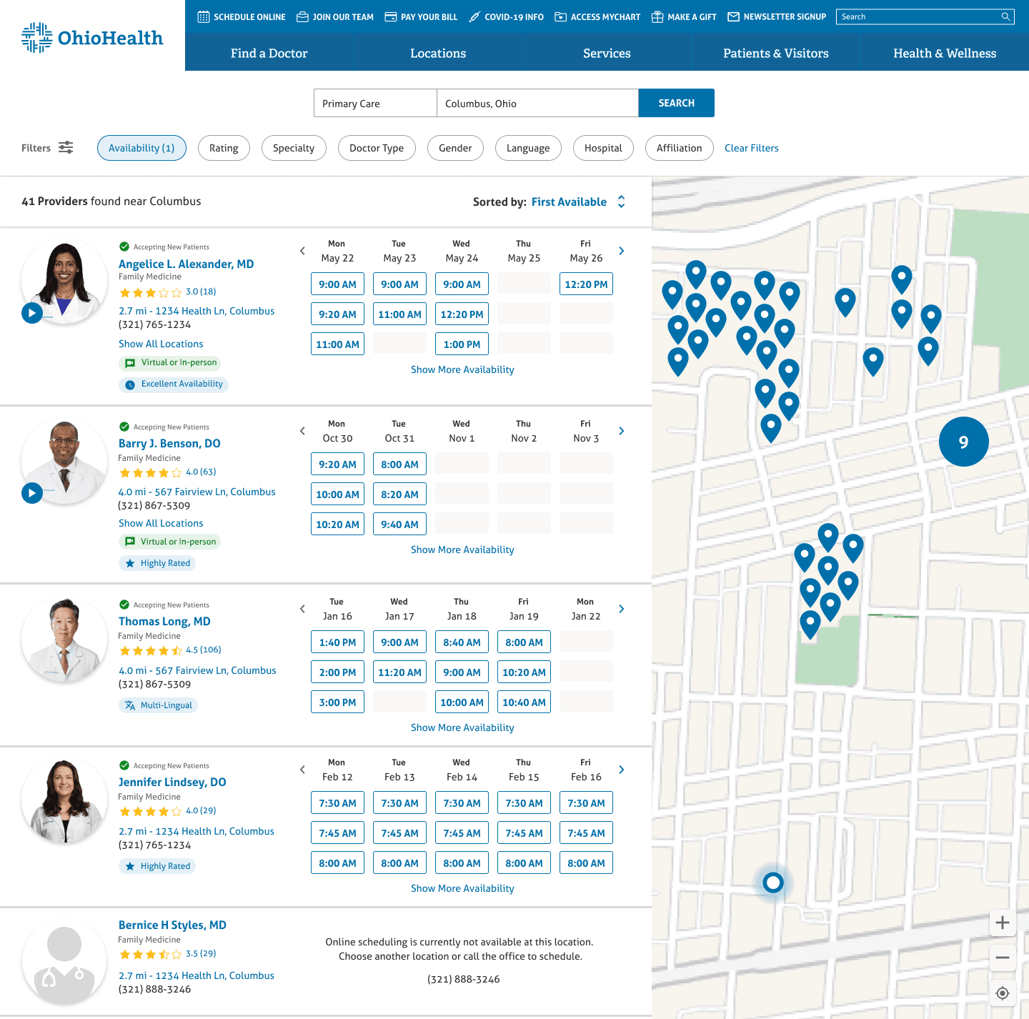Click the blue SEARCH button

point(677,103)
